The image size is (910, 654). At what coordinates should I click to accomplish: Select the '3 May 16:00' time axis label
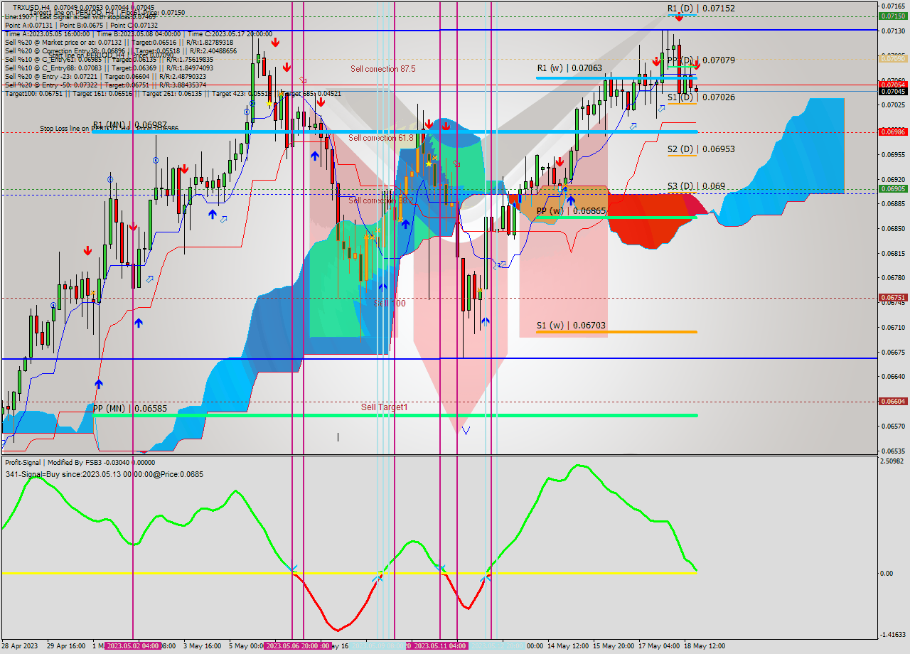202,646
